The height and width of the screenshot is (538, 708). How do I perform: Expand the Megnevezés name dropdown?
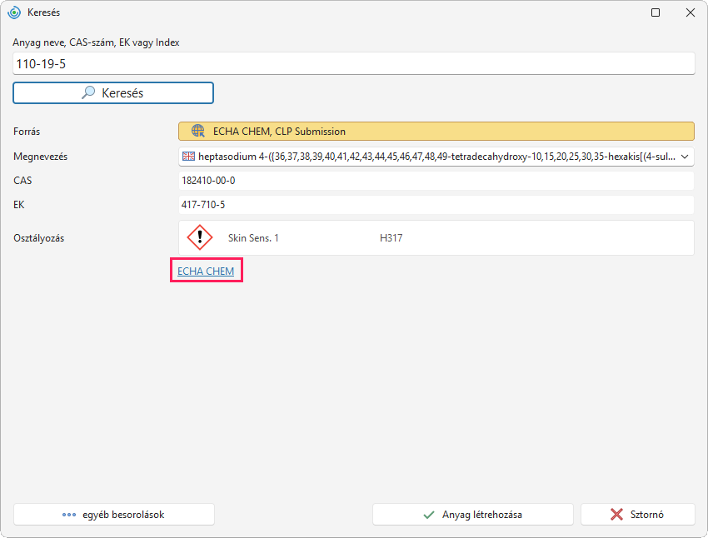[x=685, y=157]
